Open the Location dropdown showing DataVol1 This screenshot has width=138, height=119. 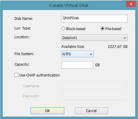94,38
